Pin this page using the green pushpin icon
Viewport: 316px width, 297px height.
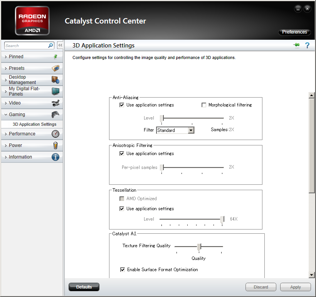(296, 45)
